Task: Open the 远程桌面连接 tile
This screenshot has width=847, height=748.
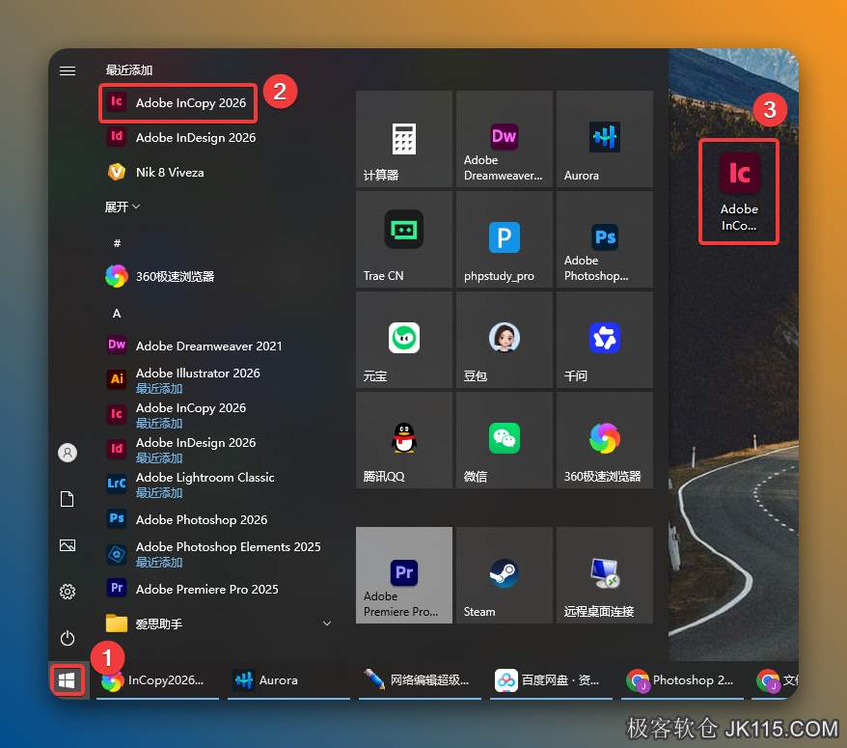Action: pos(605,575)
